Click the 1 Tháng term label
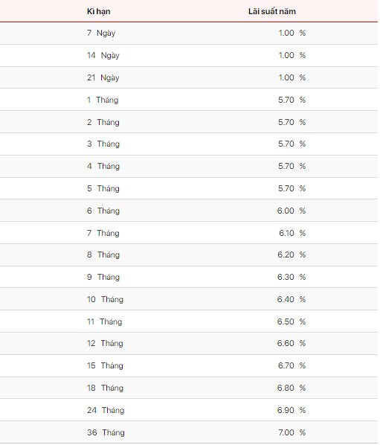 click(x=103, y=100)
